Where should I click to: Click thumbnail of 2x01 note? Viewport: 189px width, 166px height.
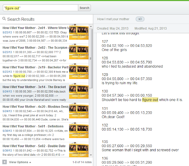click(79, 32)
